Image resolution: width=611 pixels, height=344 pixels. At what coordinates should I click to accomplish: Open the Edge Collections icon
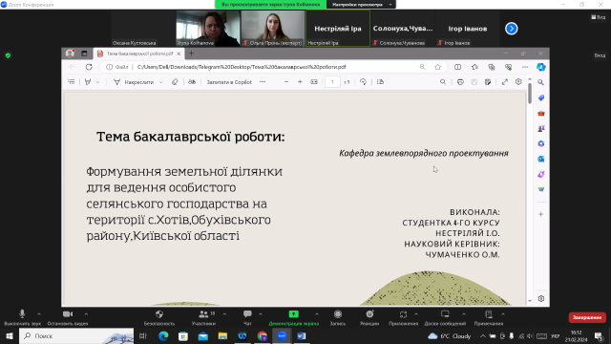pos(492,67)
